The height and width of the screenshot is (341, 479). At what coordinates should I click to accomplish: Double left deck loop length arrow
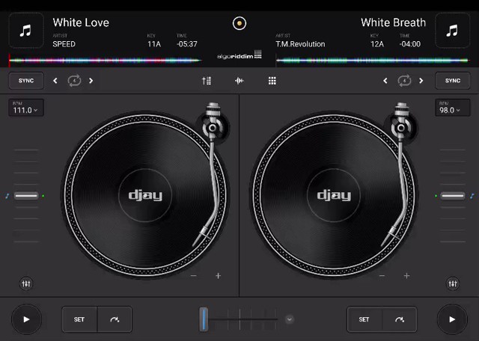(x=91, y=81)
